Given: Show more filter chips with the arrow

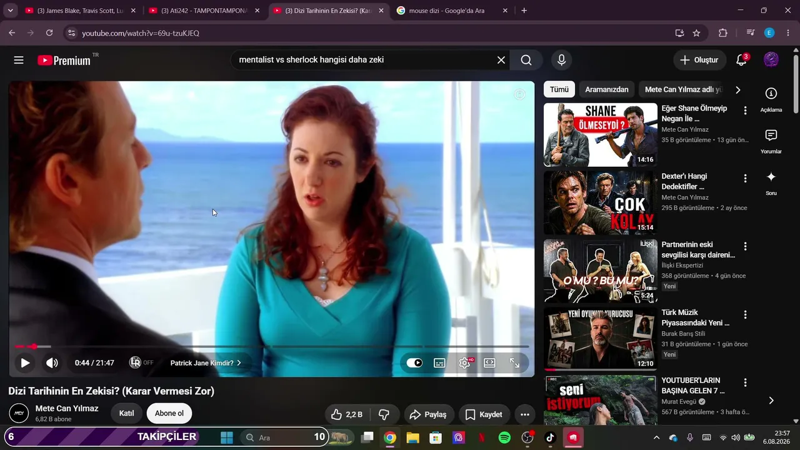Looking at the screenshot, I should pos(737,89).
